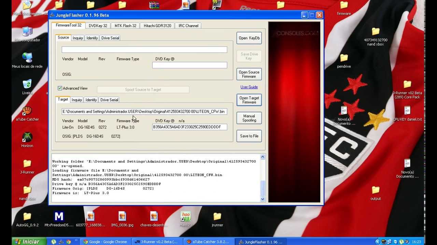Viewport: 437px width, 245px height.
Task: Switch to J-Runner v0.2 Beta taskbar window
Action: pyautogui.click(x=157, y=242)
